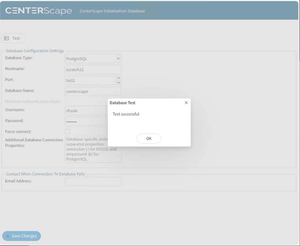Click the CenterScape logo in header
This screenshot has height=246, width=300.
coord(38,11)
